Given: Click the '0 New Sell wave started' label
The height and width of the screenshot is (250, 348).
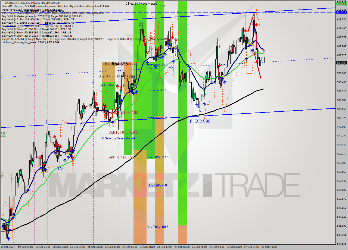Looking at the screenshot, I should coord(141,4).
